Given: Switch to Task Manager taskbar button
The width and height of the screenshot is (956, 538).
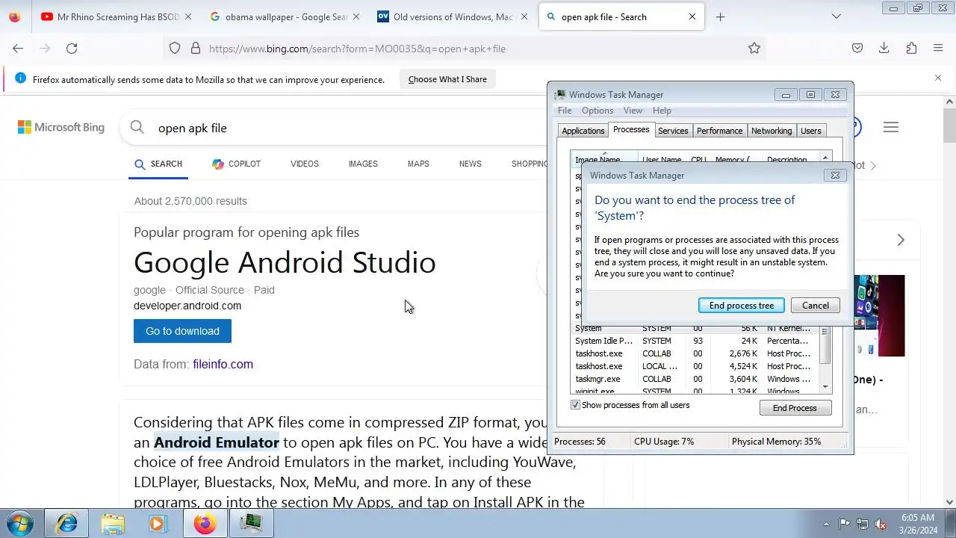Looking at the screenshot, I should coord(251,524).
